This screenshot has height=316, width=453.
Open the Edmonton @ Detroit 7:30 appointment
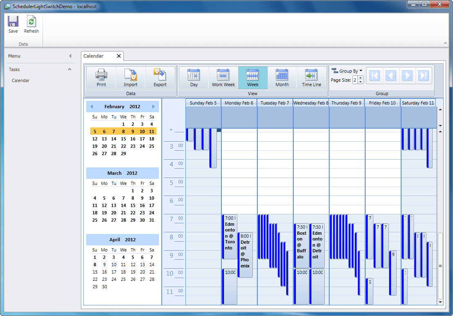[317, 245]
